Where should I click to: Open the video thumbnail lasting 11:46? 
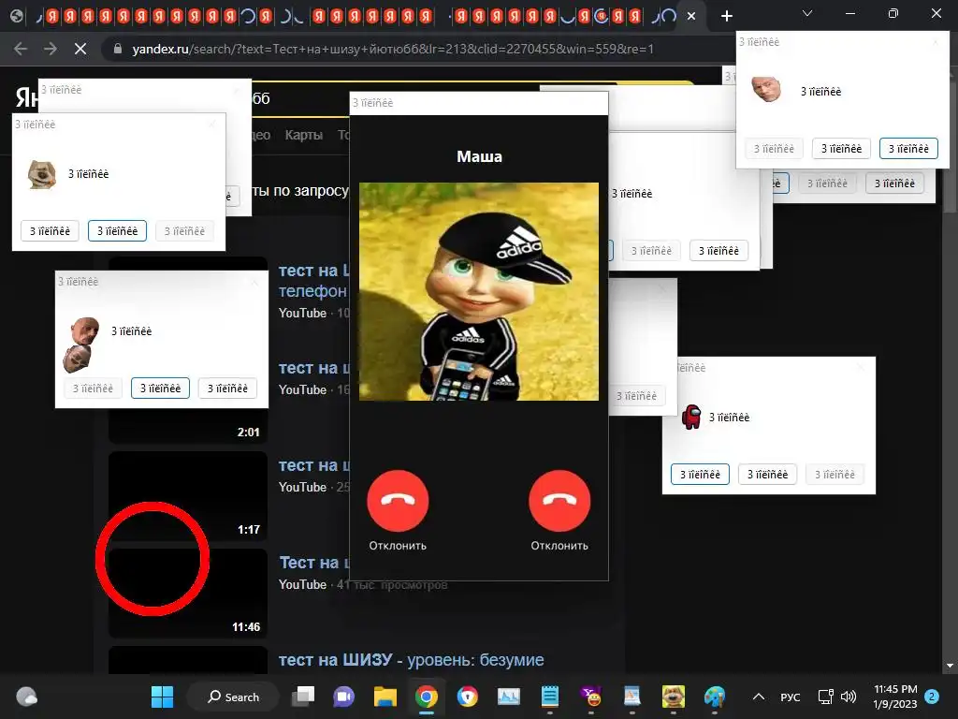[x=188, y=593]
